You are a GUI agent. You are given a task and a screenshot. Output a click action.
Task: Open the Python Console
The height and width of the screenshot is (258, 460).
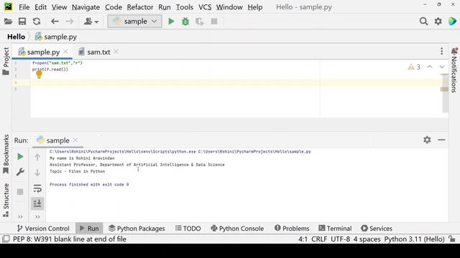pyautogui.click(x=237, y=229)
